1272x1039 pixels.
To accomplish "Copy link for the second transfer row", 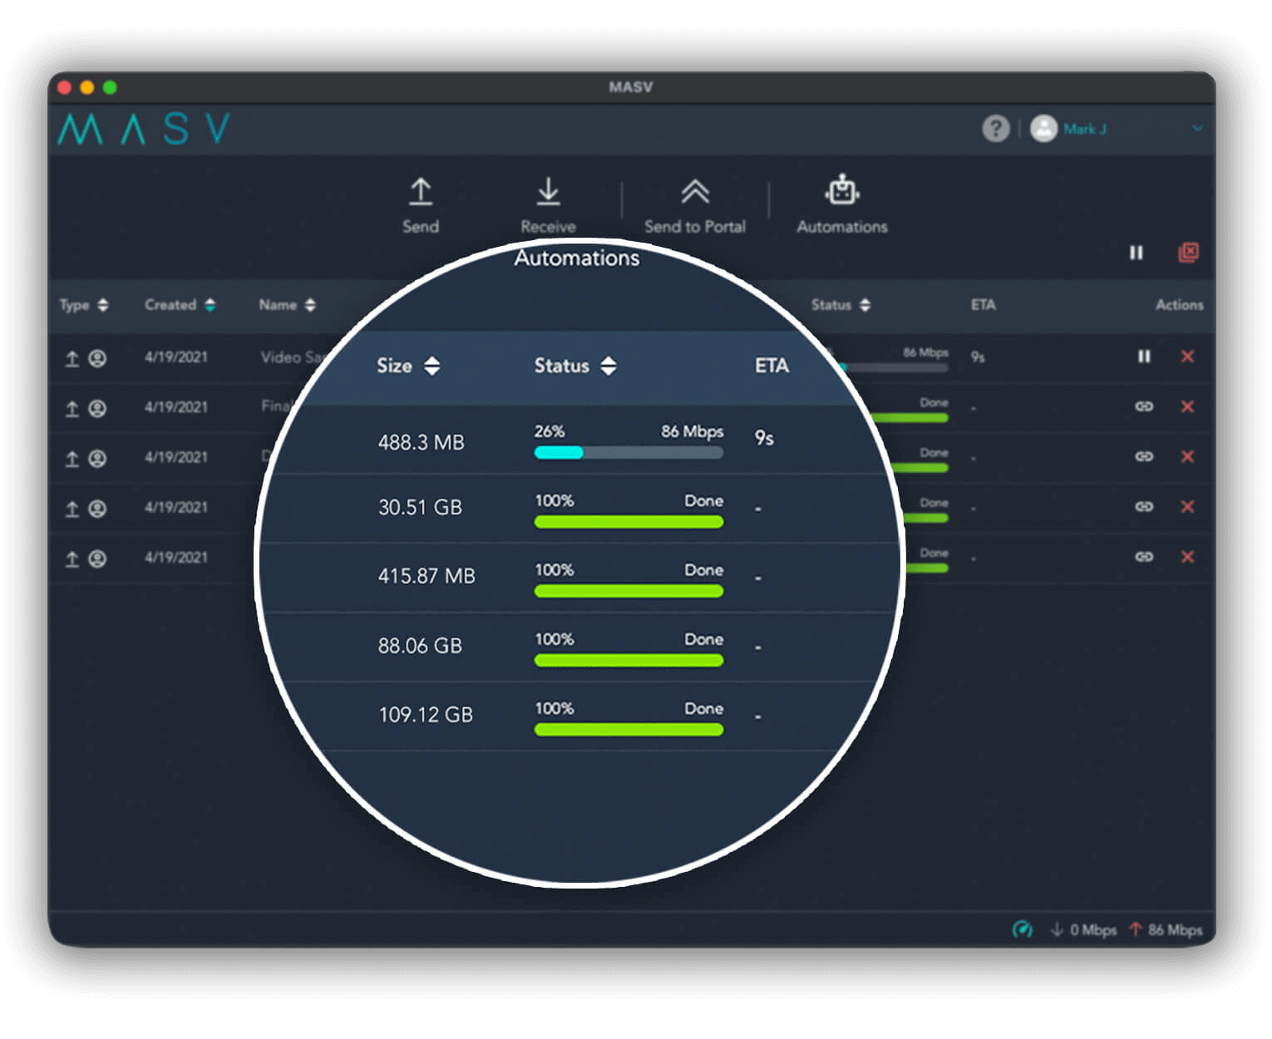I will click(x=1144, y=406).
